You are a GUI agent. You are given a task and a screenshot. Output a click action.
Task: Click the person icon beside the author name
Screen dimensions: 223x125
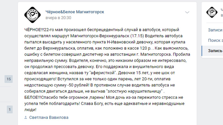(26, 118)
